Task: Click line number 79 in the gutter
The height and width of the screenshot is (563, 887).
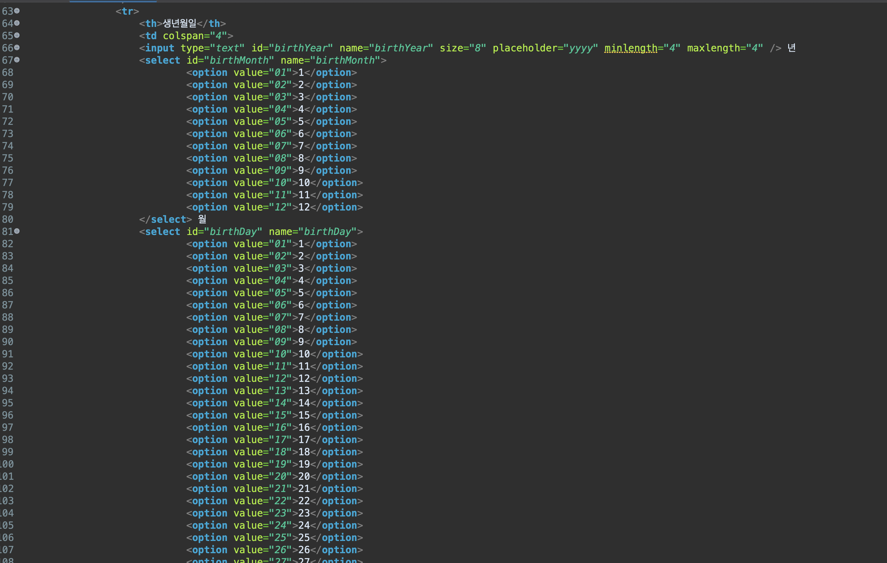Action: (x=8, y=207)
